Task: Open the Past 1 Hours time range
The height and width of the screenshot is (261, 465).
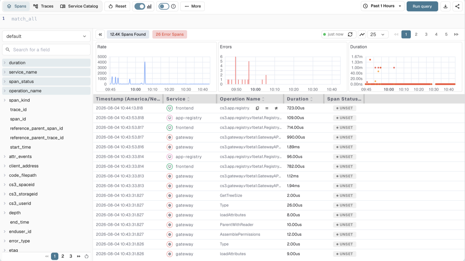Action: pos(382,6)
